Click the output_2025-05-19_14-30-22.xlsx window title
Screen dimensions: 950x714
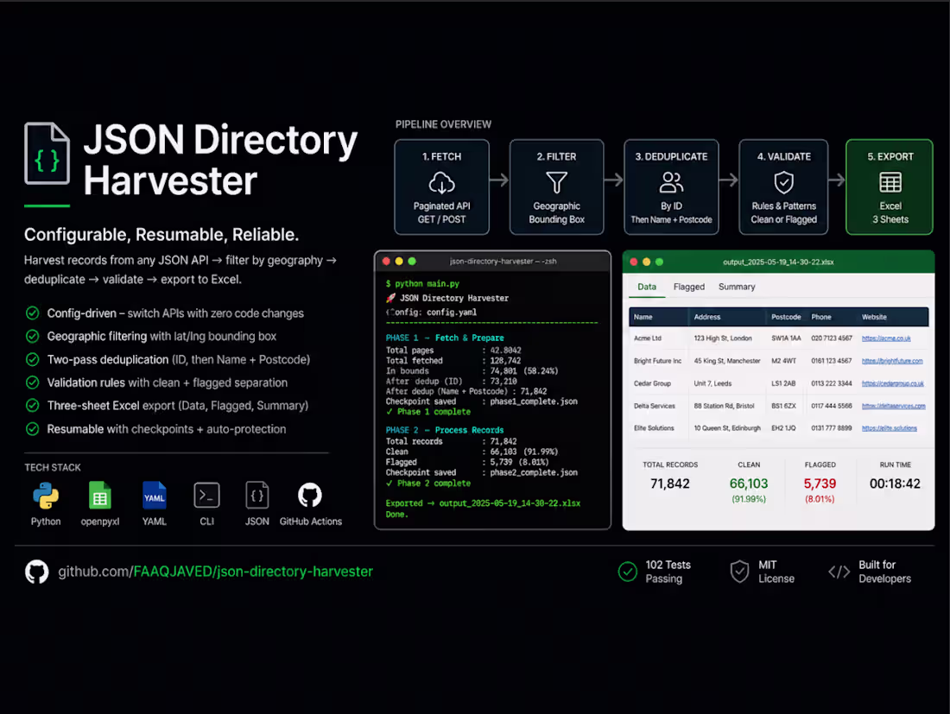778,262
